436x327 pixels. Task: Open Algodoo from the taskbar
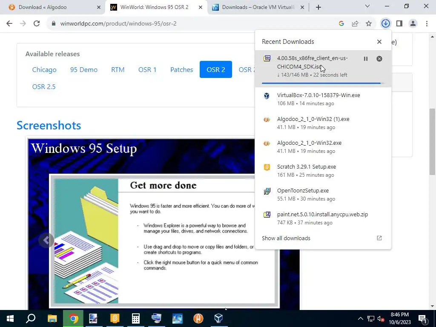198,318
